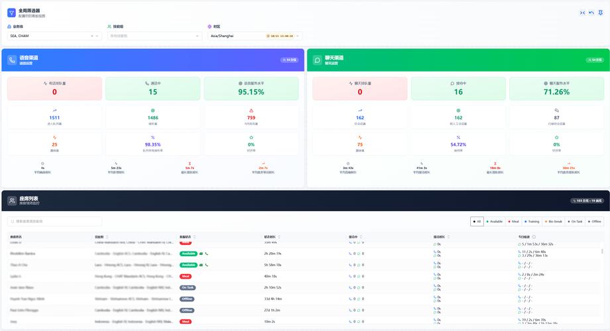Filter agents by Bio Break status

554,222
